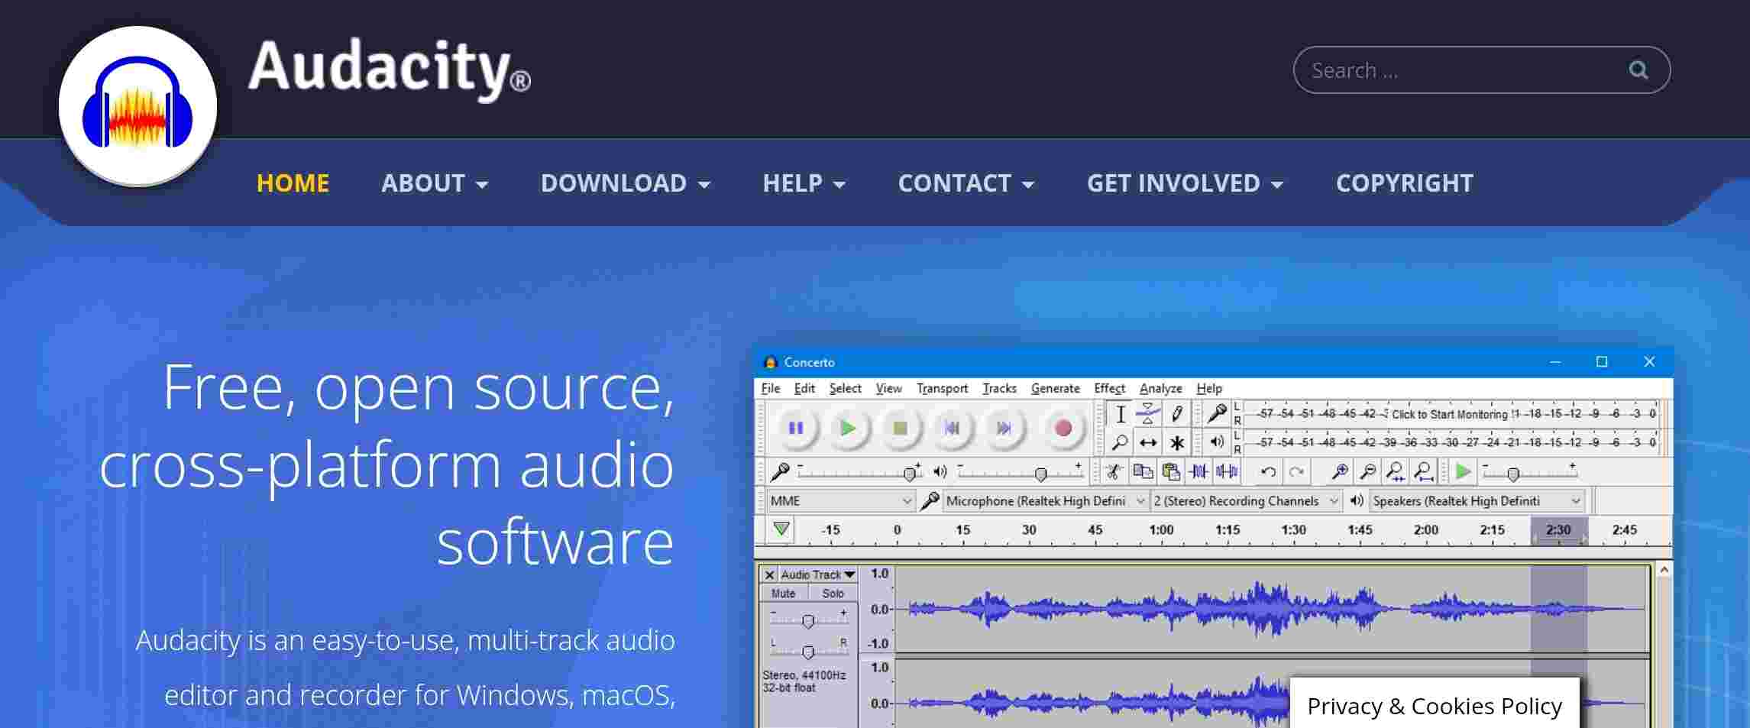Close the Audio Track with X button
Image resolution: width=1750 pixels, height=728 pixels.
coord(769,574)
